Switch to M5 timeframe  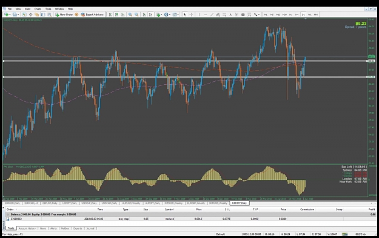[272, 15]
